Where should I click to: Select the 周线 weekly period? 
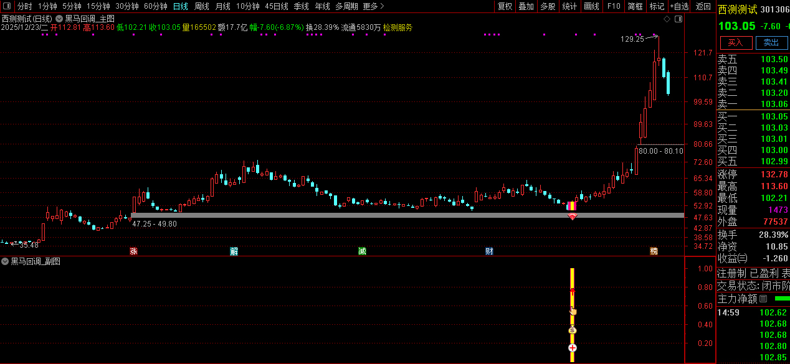[201, 6]
